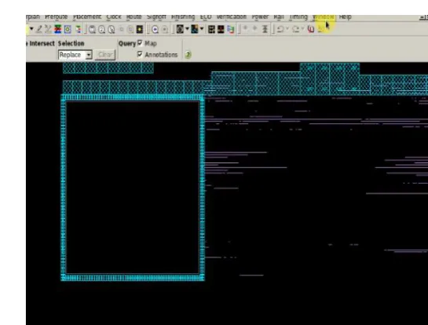Viewport: 428px width, 325px height.
Task: Open the Rail menu
Action: [x=279, y=17]
